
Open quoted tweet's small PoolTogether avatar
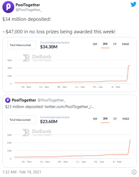click(8, 100)
